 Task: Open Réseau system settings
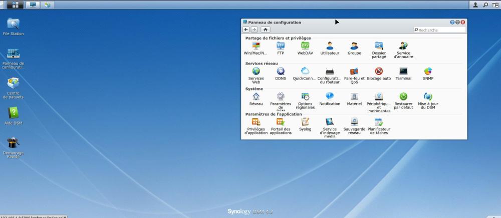[256, 99]
